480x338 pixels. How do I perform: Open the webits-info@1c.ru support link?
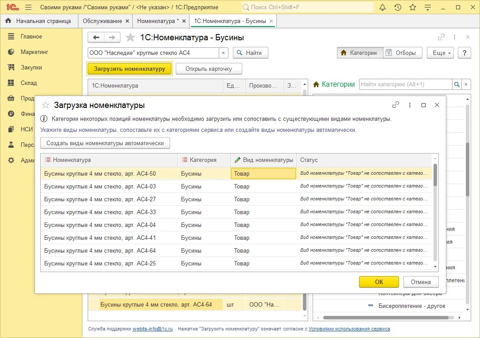[x=152, y=329]
